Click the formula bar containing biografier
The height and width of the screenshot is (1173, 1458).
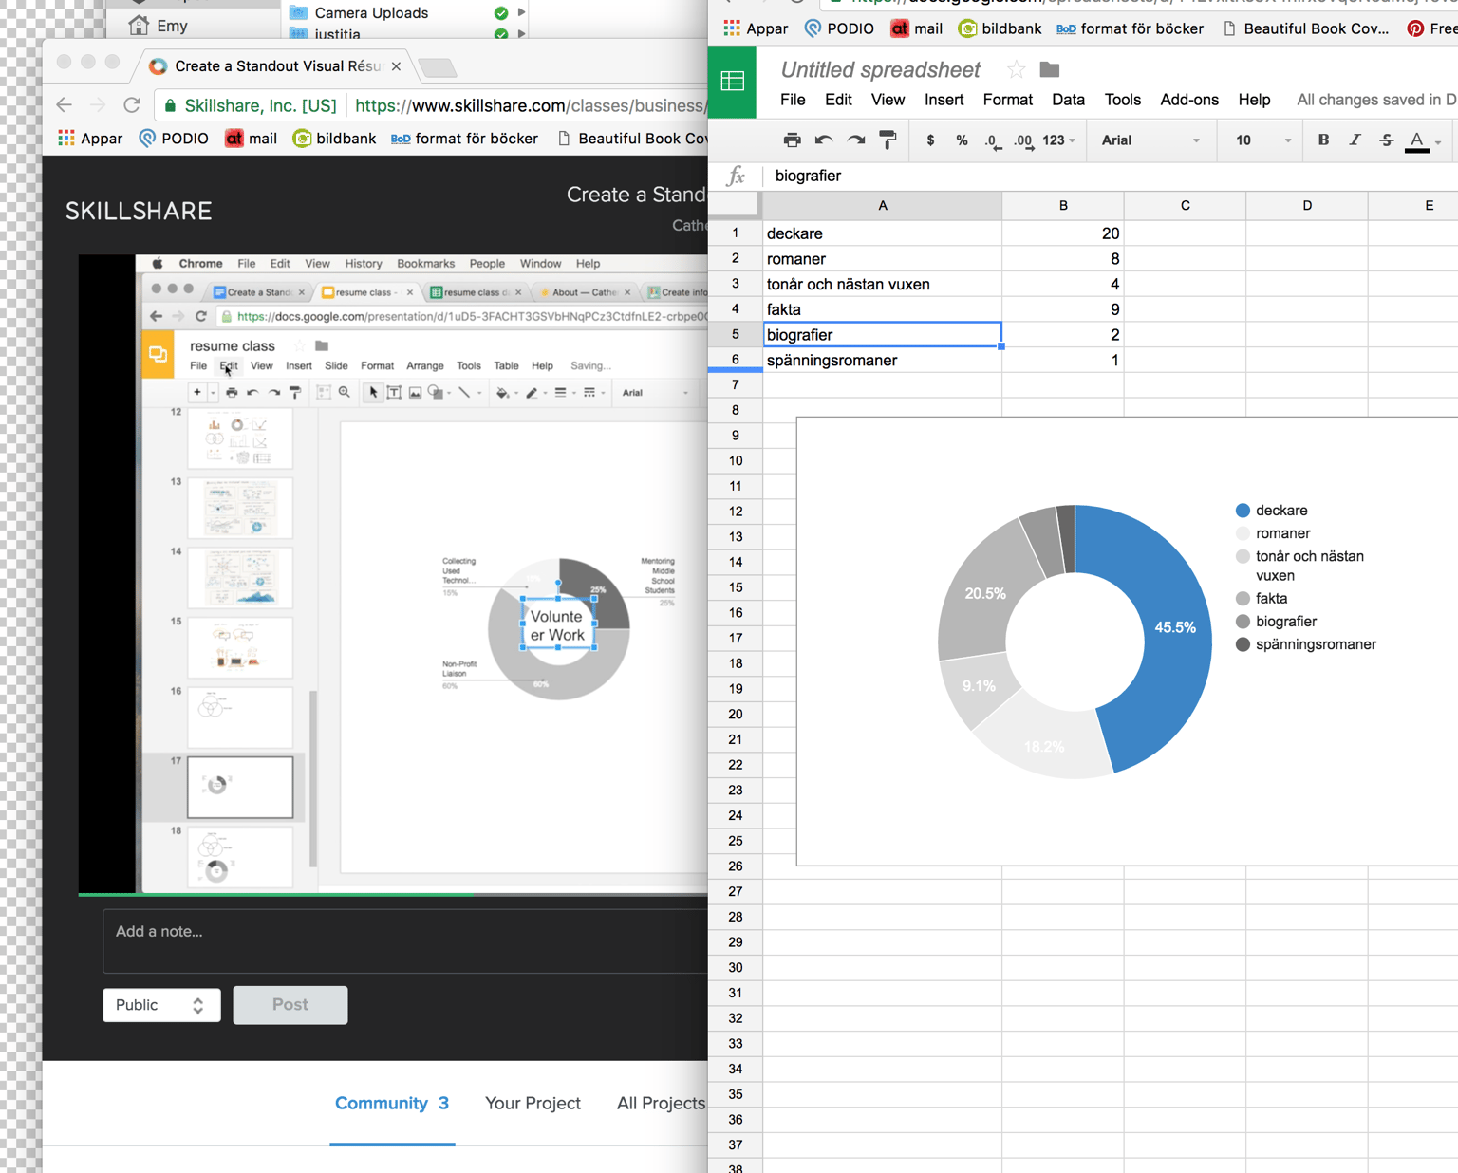1111,176
